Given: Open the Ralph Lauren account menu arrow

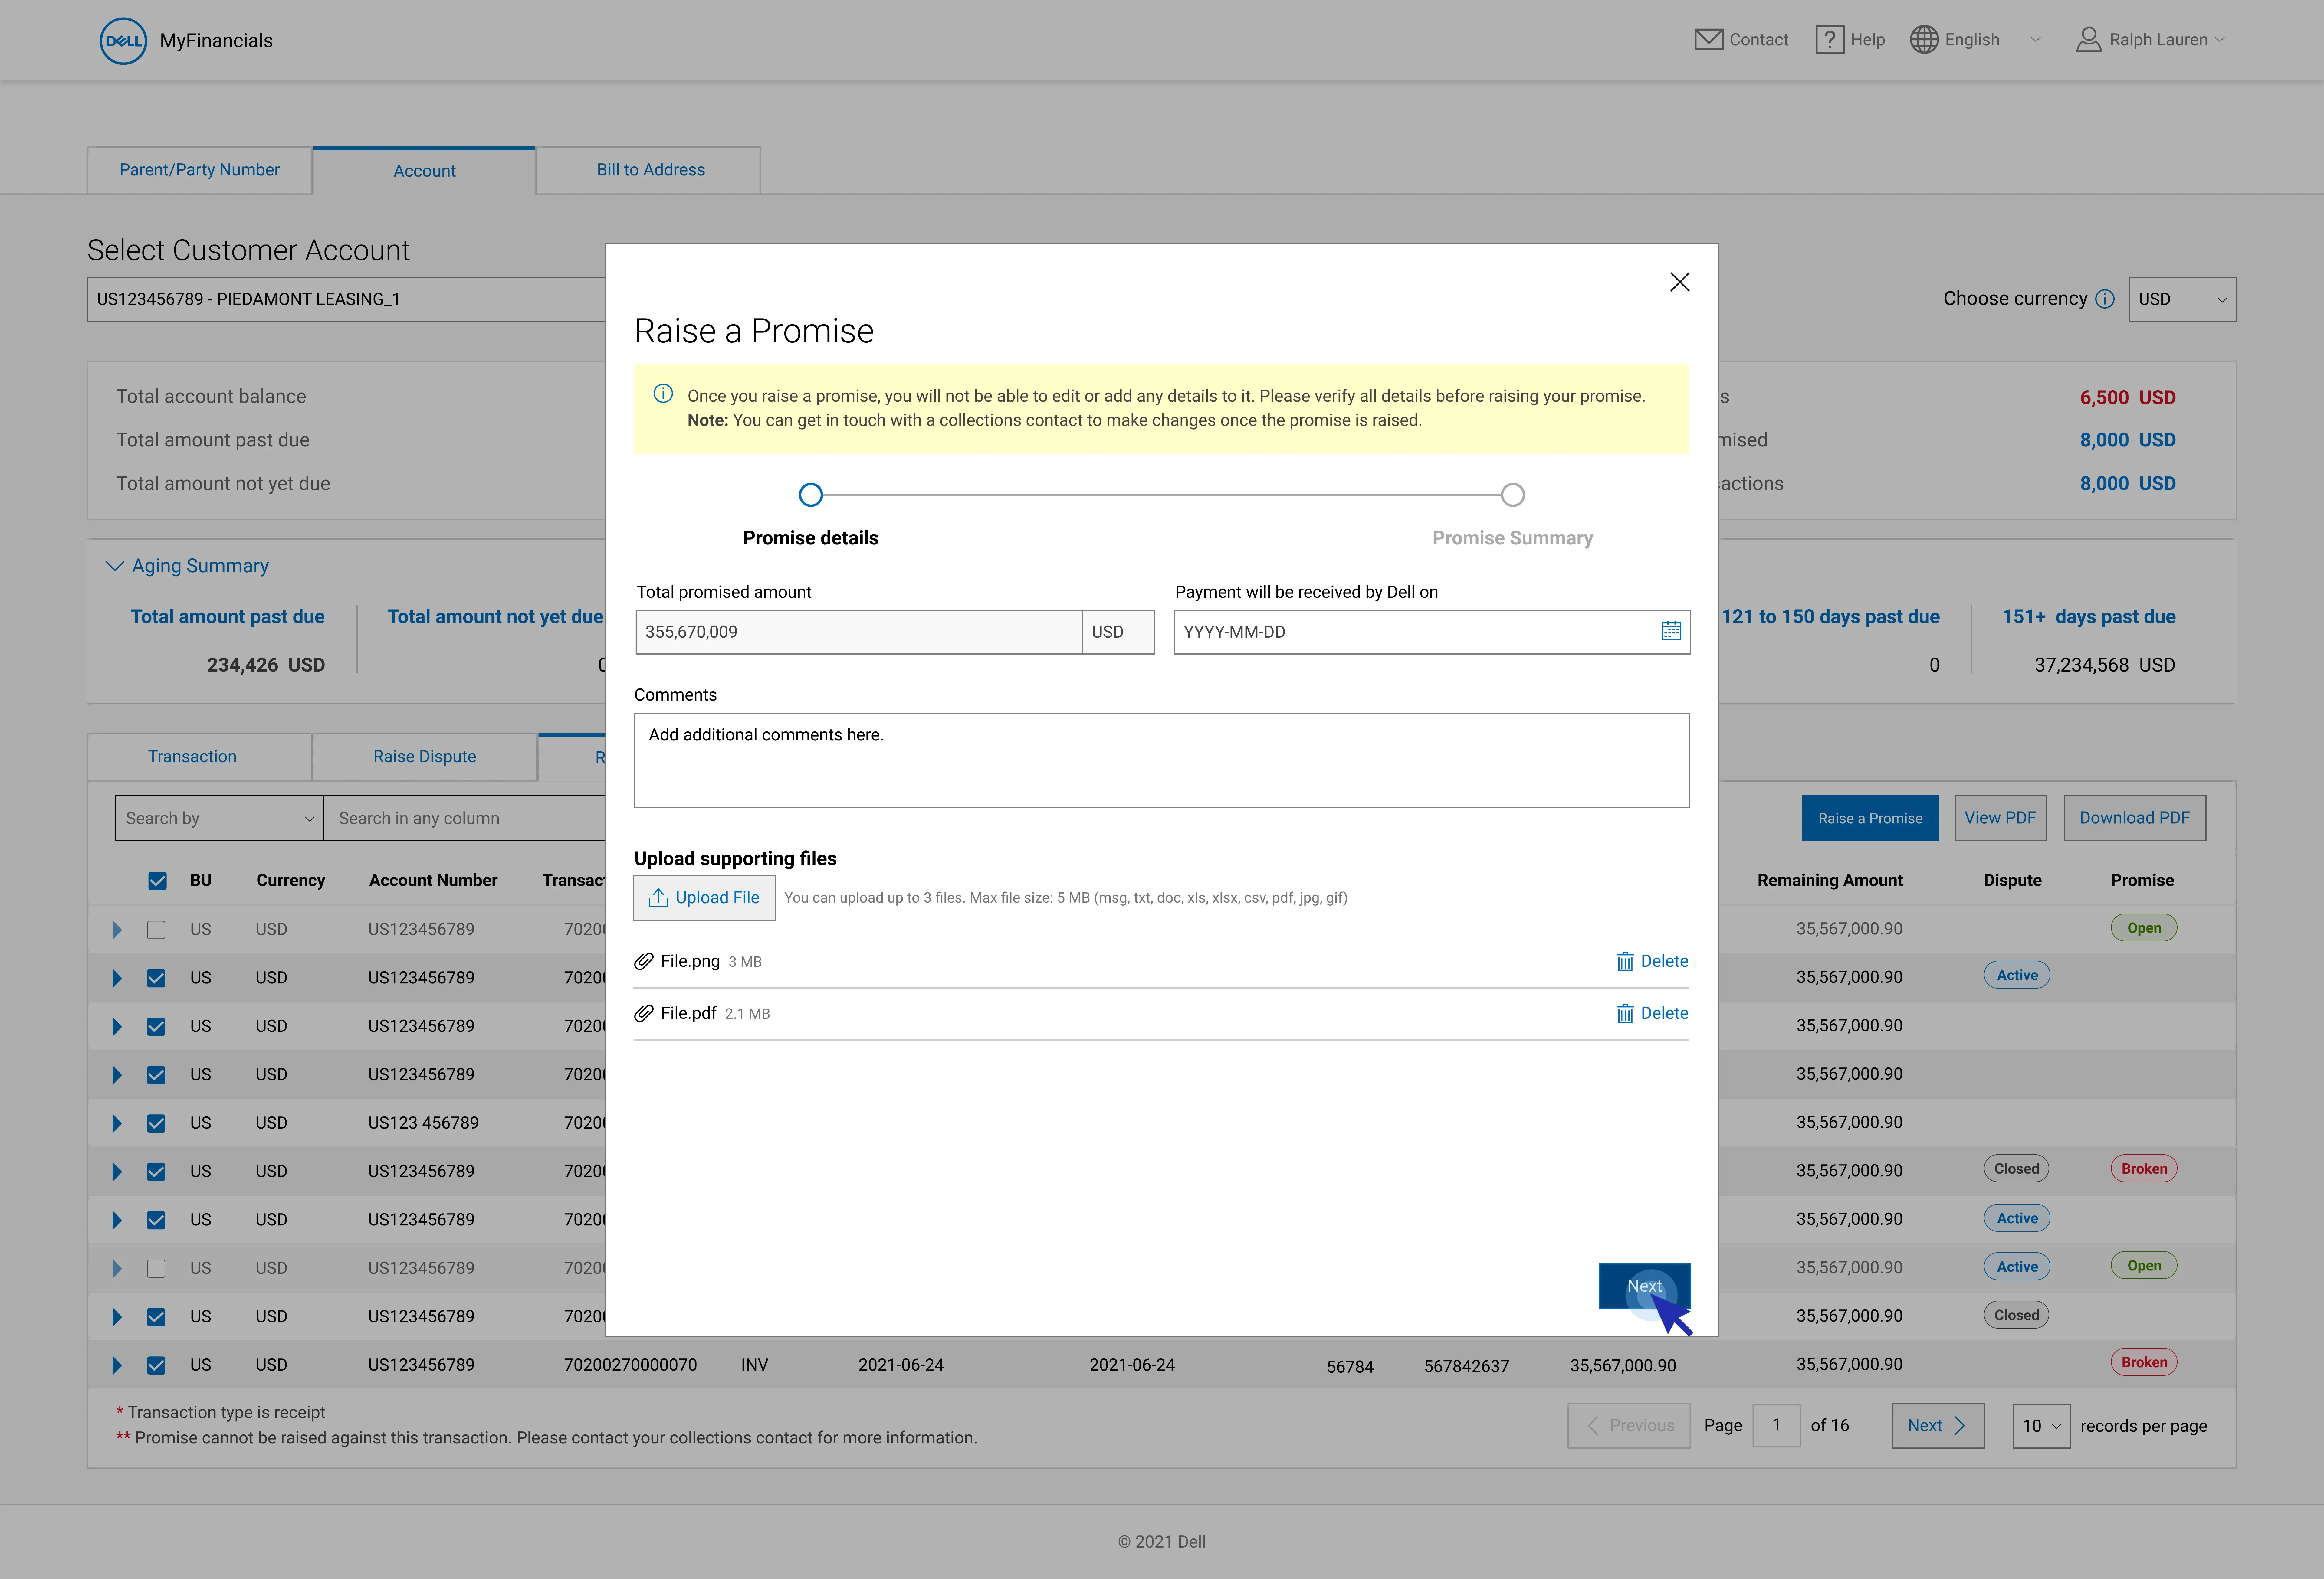Looking at the screenshot, I should pyautogui.click(x=2220, y=40).
